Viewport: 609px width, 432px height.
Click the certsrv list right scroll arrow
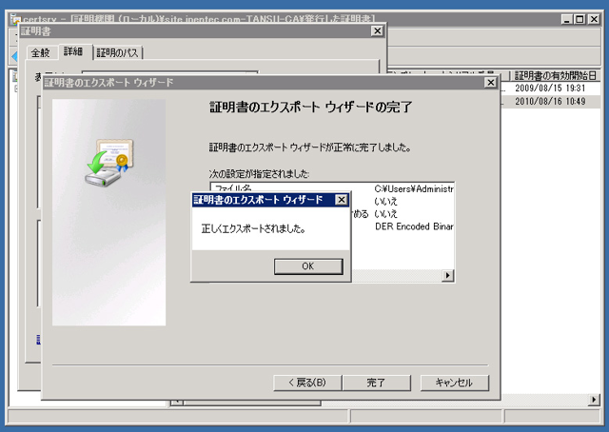[x=594, y=400]
